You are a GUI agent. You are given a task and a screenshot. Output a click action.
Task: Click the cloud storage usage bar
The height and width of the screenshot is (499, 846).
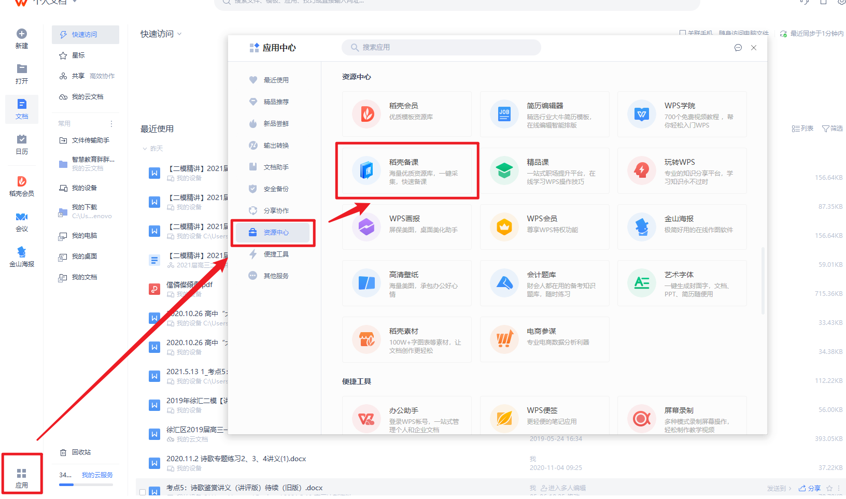pos(86,484)
